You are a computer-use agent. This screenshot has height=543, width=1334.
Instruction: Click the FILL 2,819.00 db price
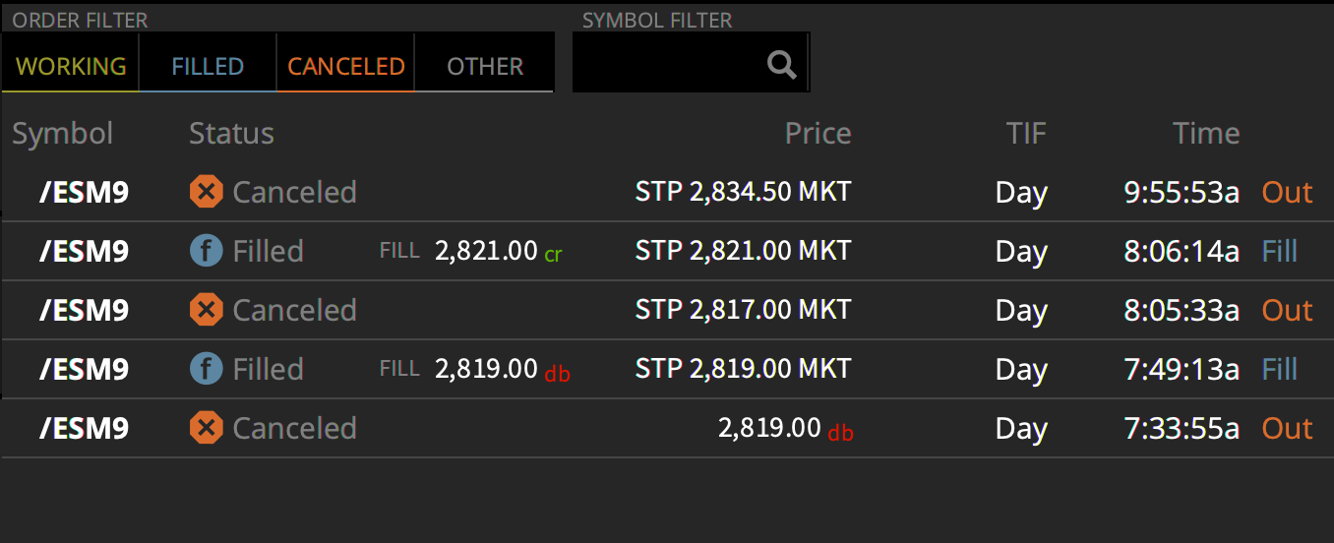tap(475, 369)
